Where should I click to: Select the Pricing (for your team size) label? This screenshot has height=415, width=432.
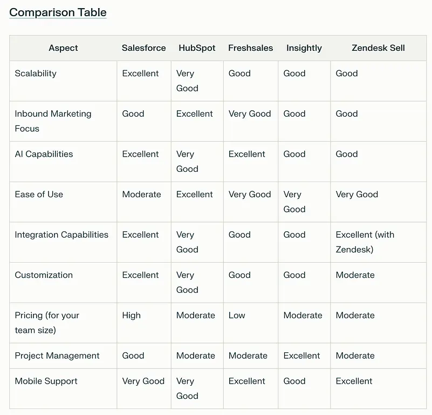point(47,323)
